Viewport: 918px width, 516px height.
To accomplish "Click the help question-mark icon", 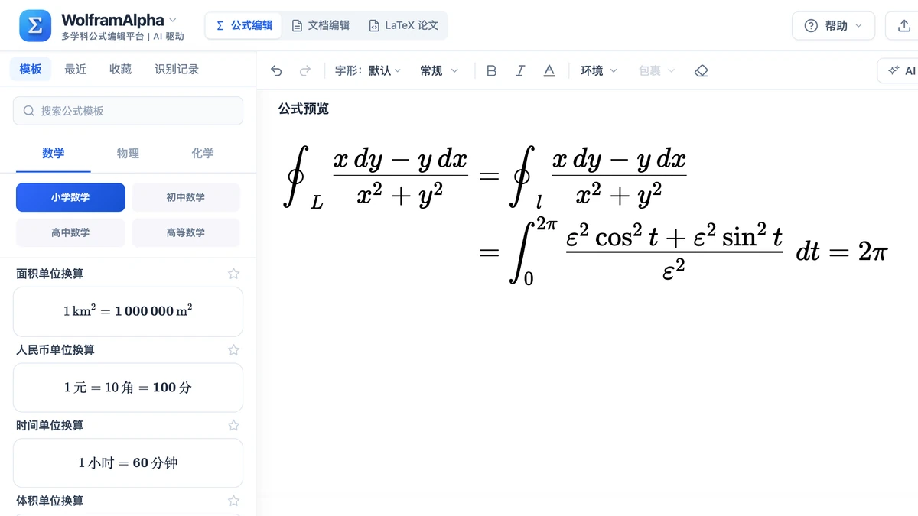I will (x=811, y=26).
